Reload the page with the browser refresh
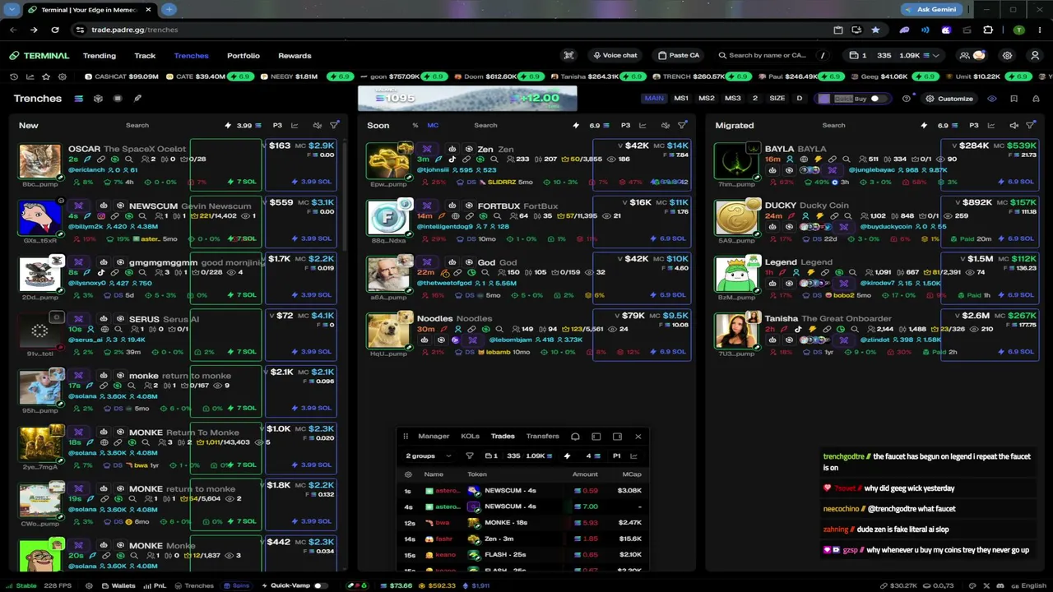Image resolution: width=1053 pixels, height=592 pixels. 55,30
